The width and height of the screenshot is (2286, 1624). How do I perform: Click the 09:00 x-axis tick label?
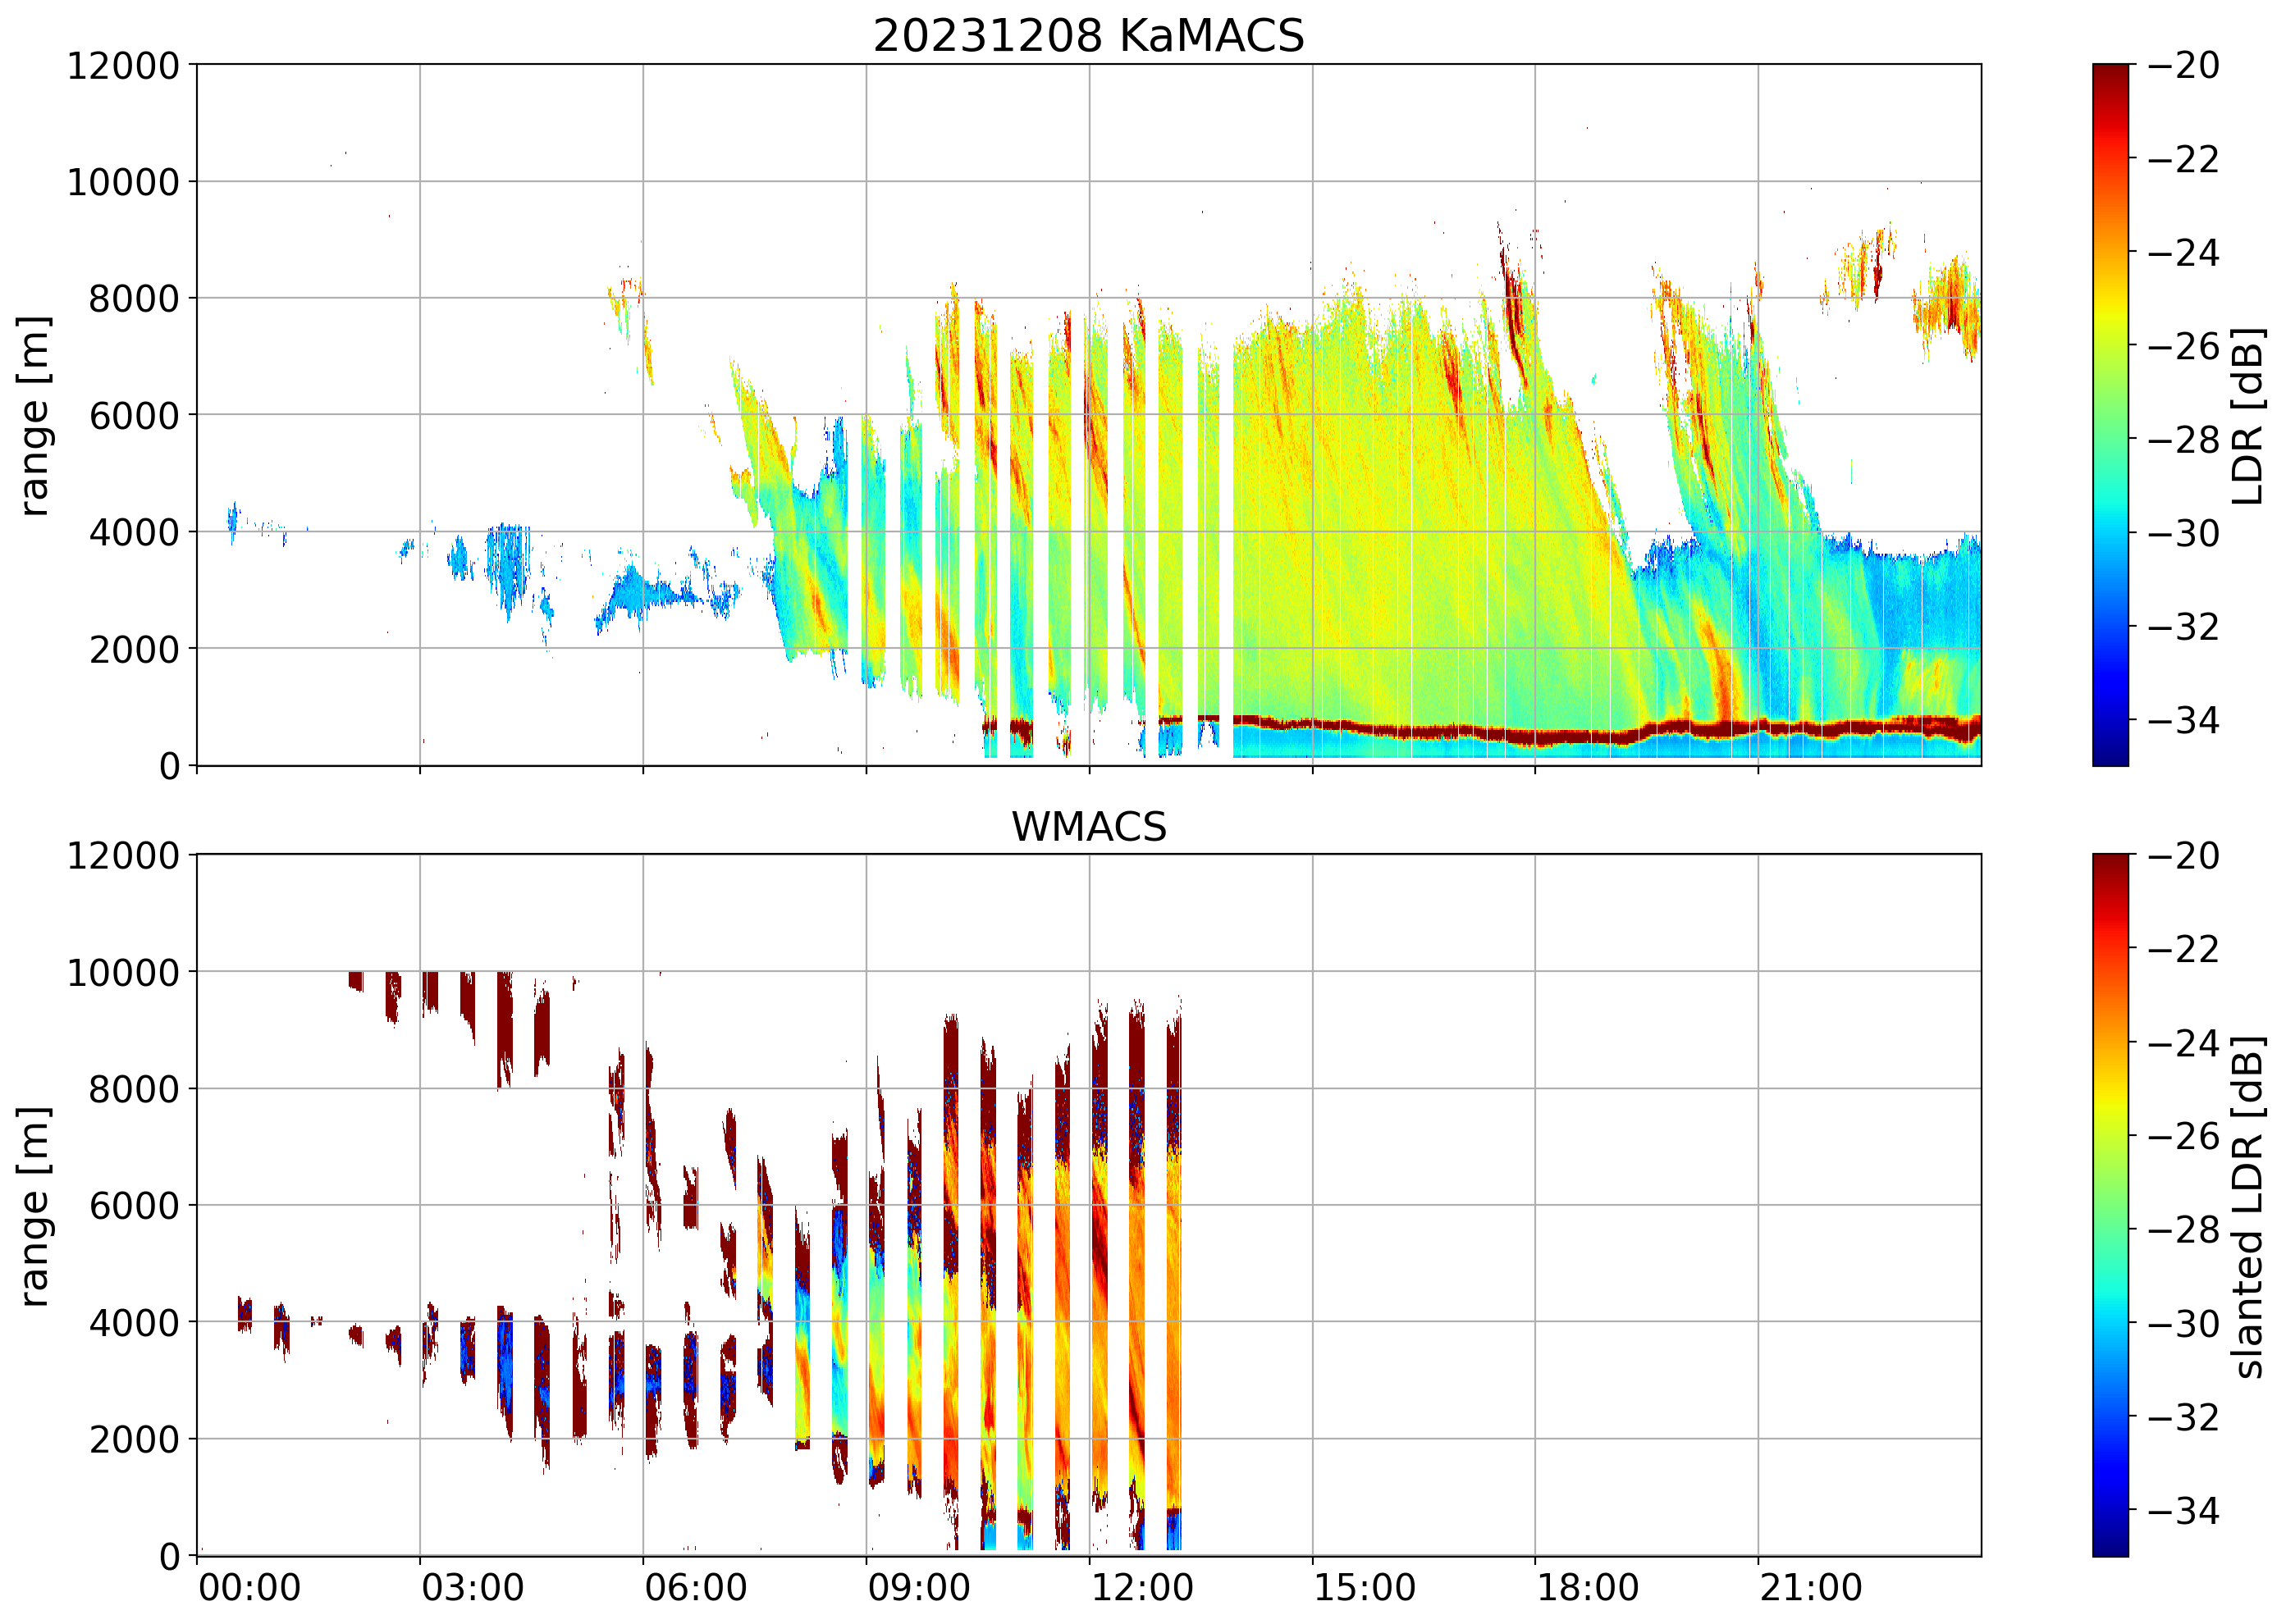click(x=918, y=1588)
